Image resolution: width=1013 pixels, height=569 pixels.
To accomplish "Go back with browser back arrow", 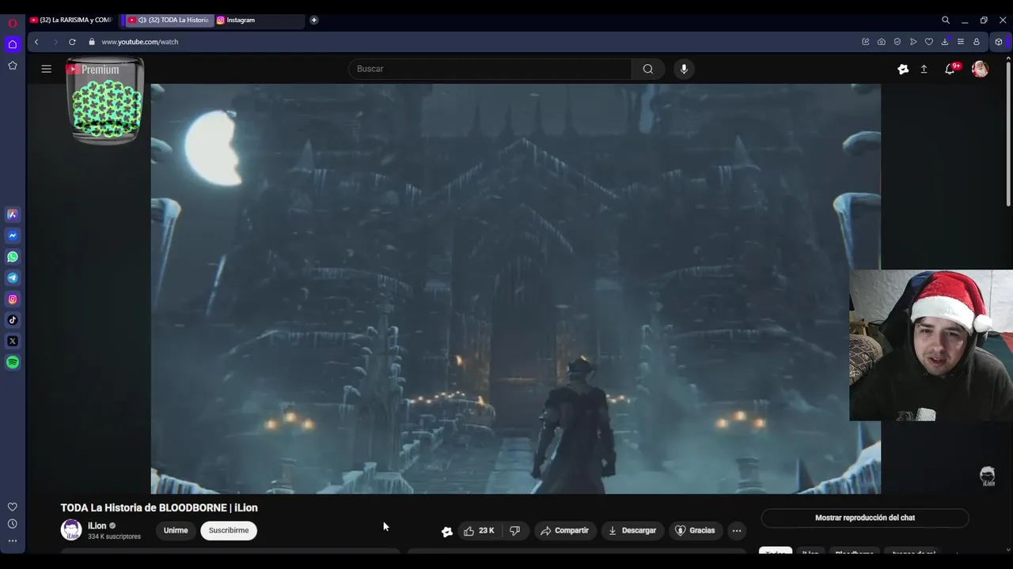I will (x=36, y=42).
